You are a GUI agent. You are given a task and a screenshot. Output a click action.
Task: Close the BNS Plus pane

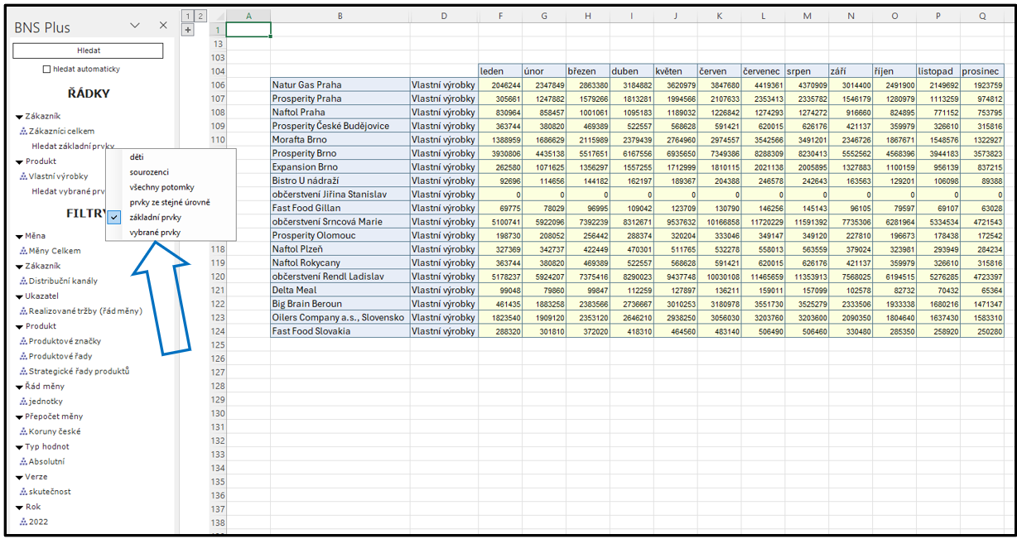pyautogui.click(x=163, y=26)
